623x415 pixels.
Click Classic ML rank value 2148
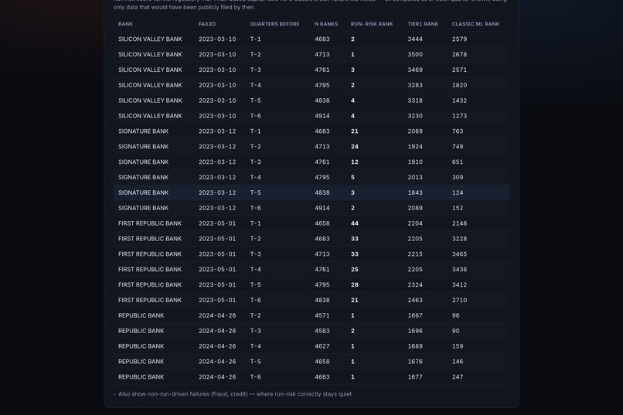coord(459,223)
